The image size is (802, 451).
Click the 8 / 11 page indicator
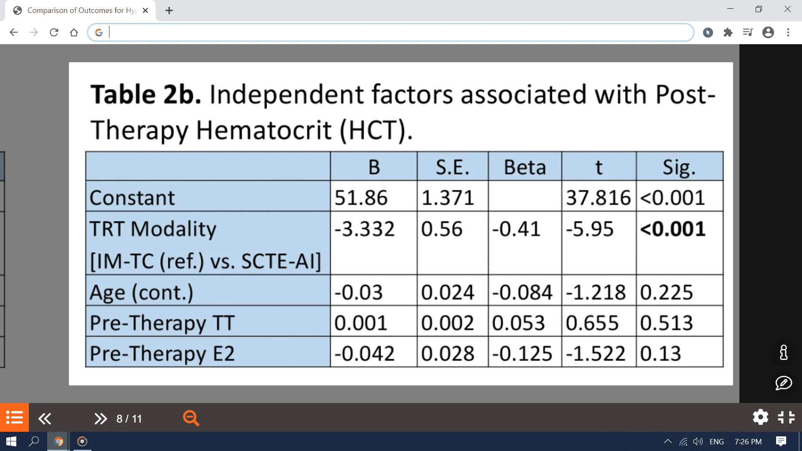[x=129, y=418]
